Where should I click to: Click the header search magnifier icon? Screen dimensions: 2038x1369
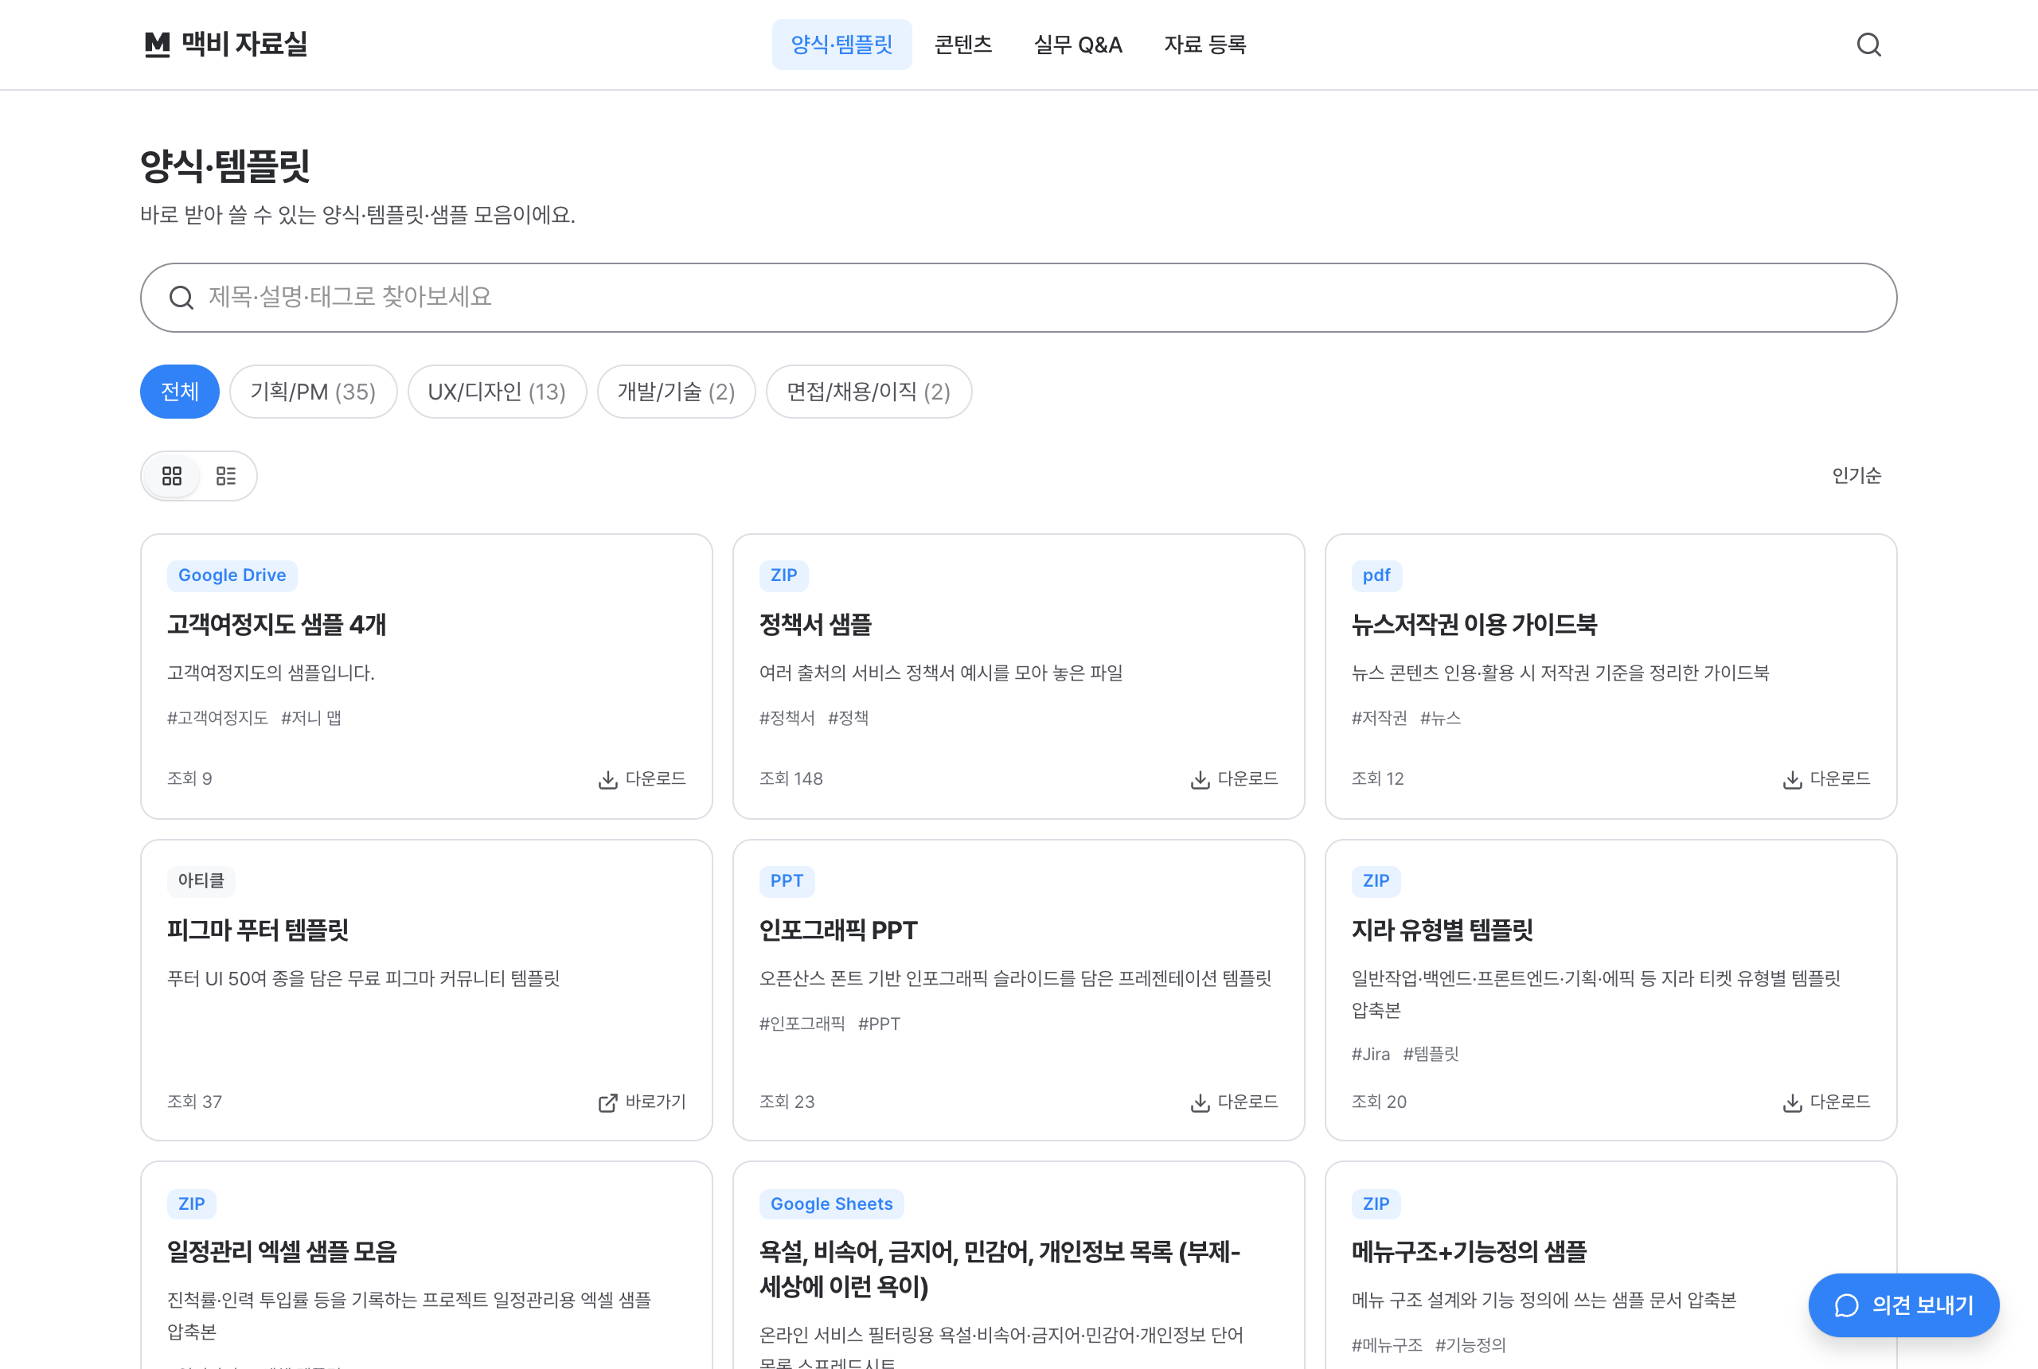pos(1868,45)
